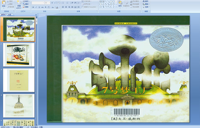This screenshot has height=128, width=200.
Task: Open the Columns menu in the paragraph group
Action: pyautogui.click(x=79, y=7)
